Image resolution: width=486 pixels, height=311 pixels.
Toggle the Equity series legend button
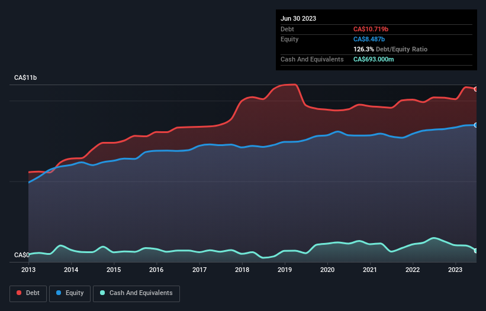[x=70, y=293]
